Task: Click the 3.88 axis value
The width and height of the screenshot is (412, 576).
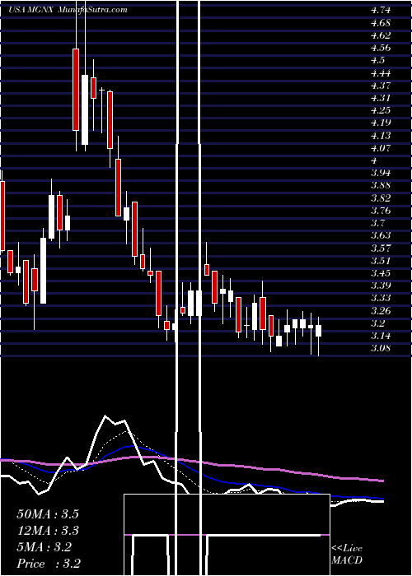Action: (381, 185)
